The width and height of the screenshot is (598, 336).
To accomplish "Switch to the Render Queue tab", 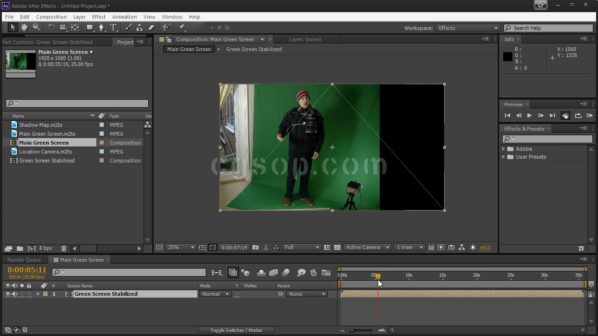I will pos(24,260).
